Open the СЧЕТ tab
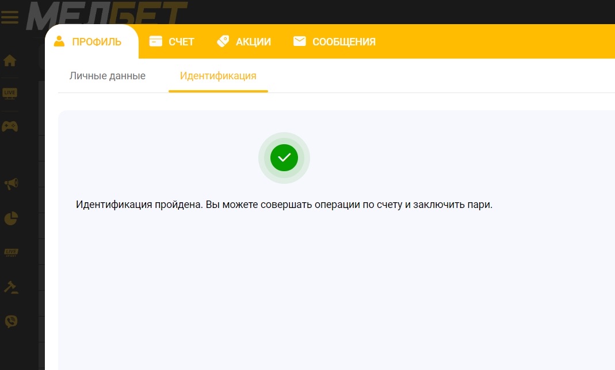615x370 pixels. [x=181, y=41]
